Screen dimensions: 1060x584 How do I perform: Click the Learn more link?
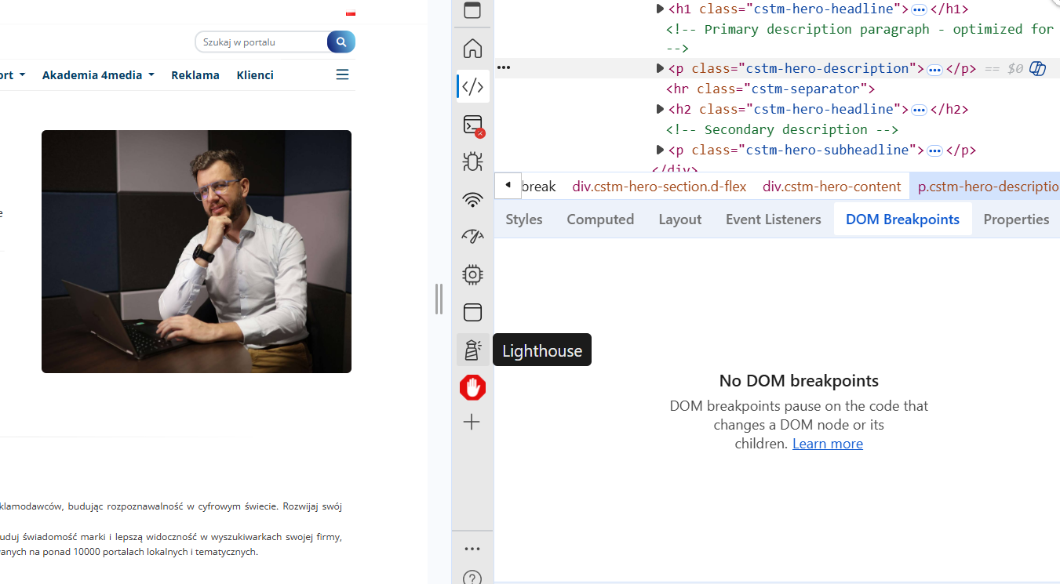(x=828, y=444)
